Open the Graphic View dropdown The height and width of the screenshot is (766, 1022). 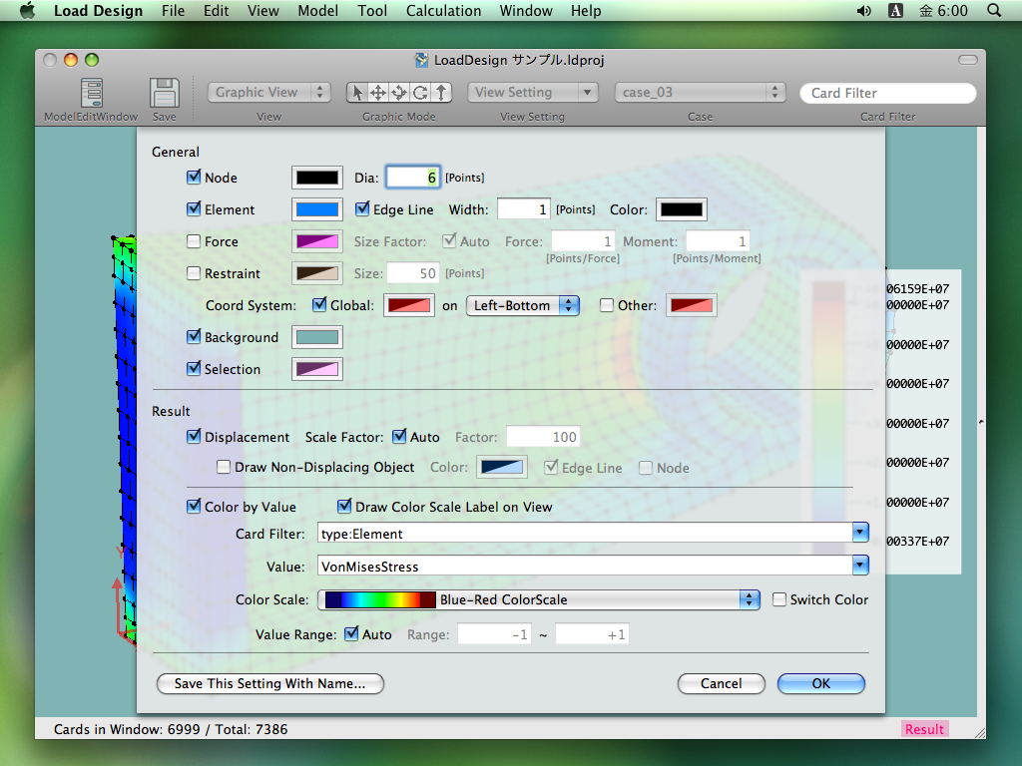269,93
